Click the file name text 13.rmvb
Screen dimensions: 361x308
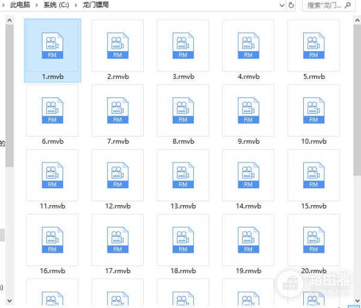[x=183, y=206]
